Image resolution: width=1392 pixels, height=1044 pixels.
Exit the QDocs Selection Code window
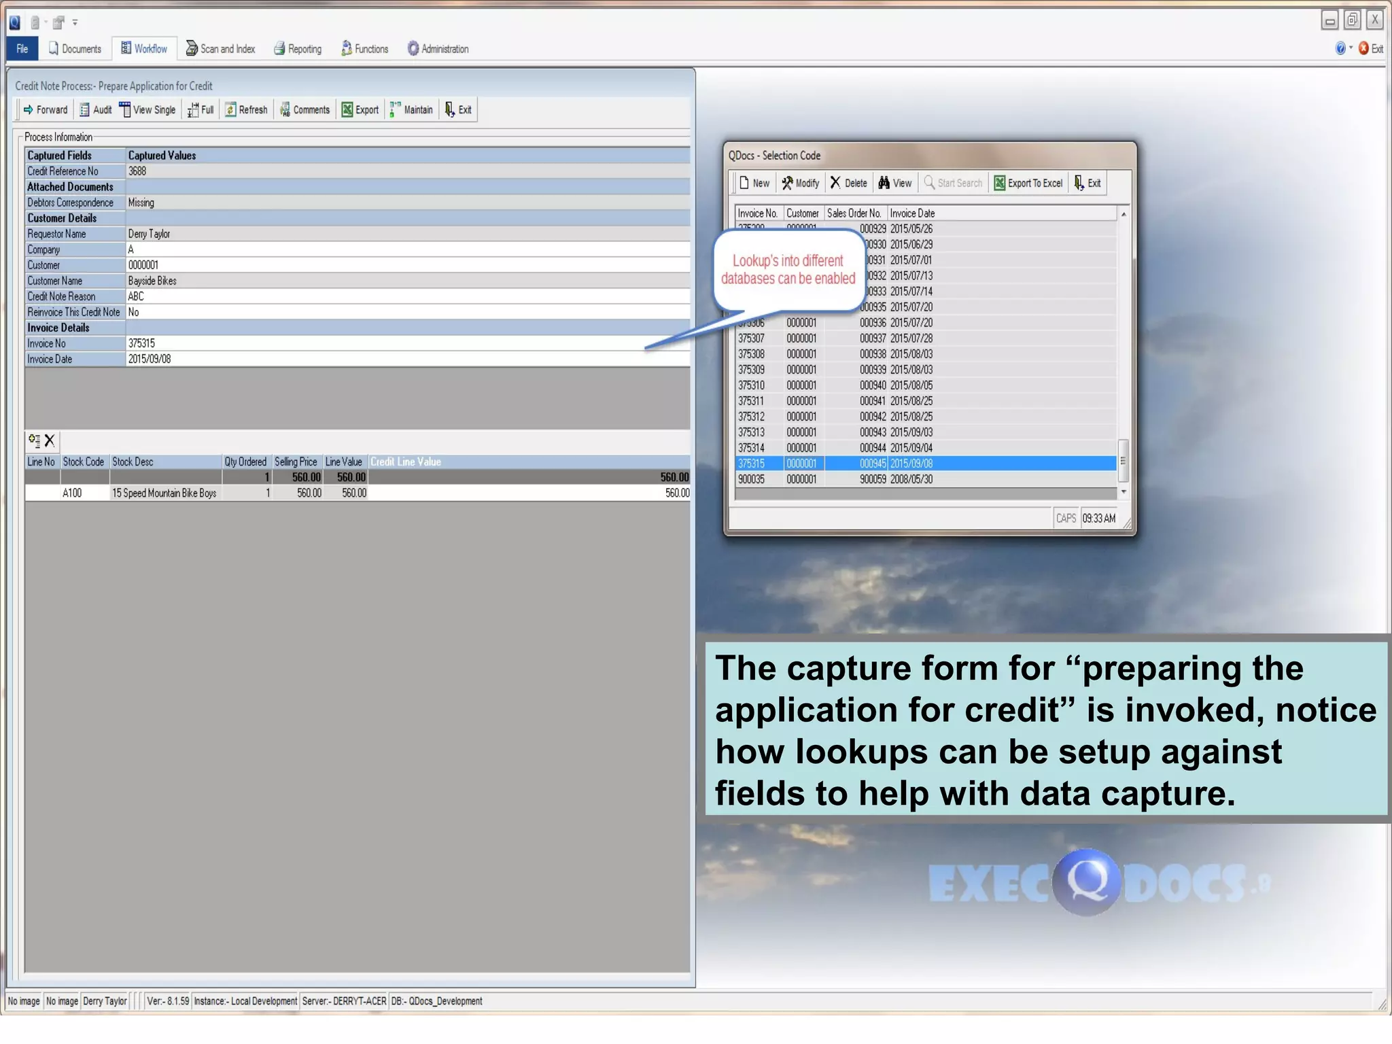click(x=1087, y=184)
